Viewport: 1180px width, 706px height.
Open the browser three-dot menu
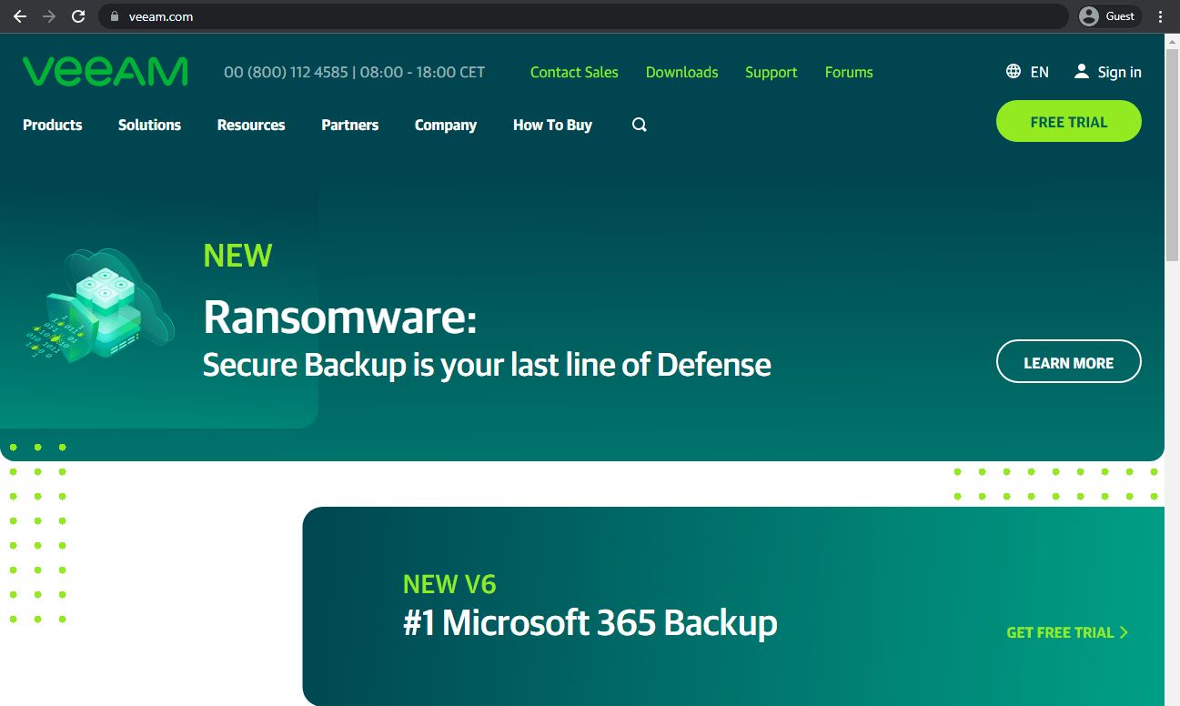point(1159,15)
